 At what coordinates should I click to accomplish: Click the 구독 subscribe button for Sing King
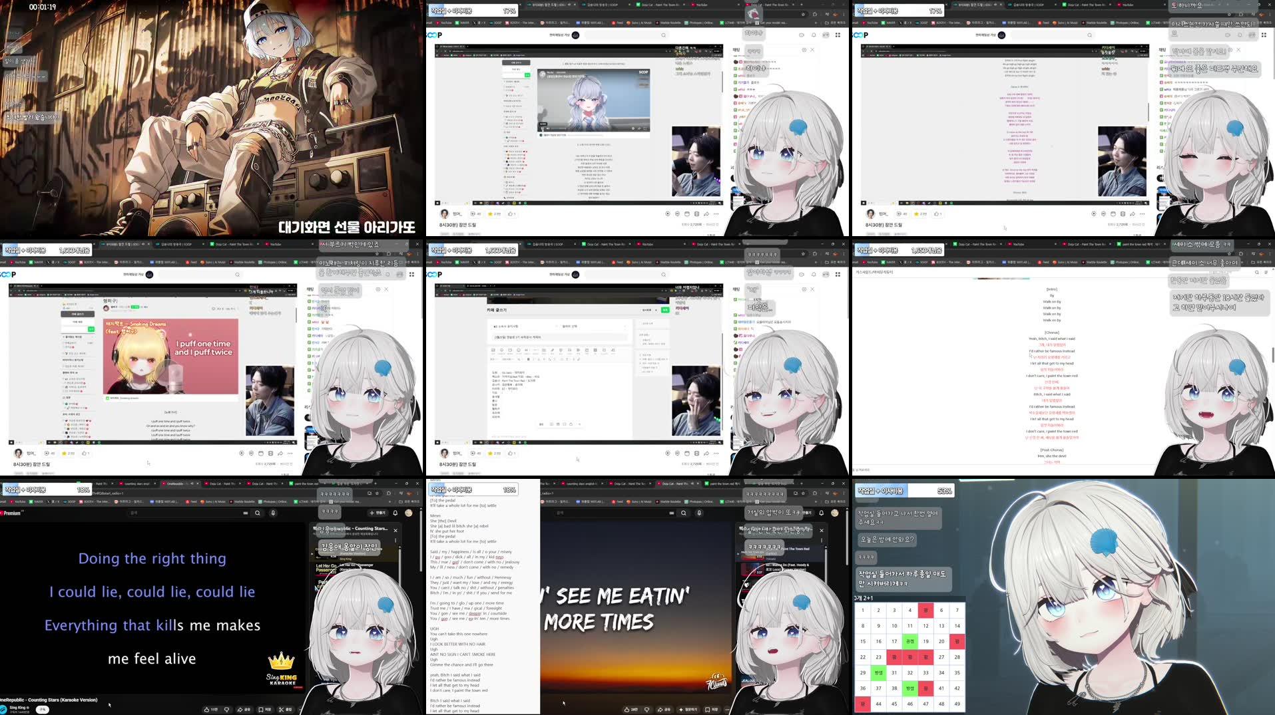pos(43,709)
